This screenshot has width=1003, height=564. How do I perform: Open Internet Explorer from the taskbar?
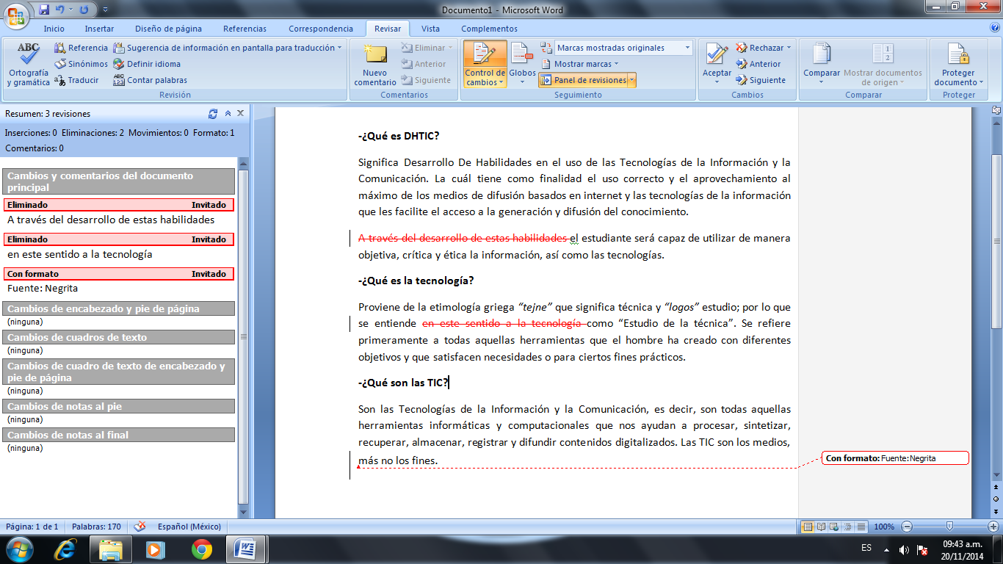coord(66,549)
